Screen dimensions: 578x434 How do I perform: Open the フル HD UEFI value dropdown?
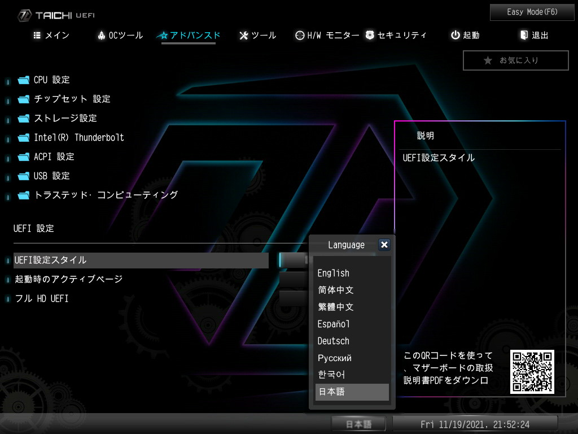[x=294, y=298]
